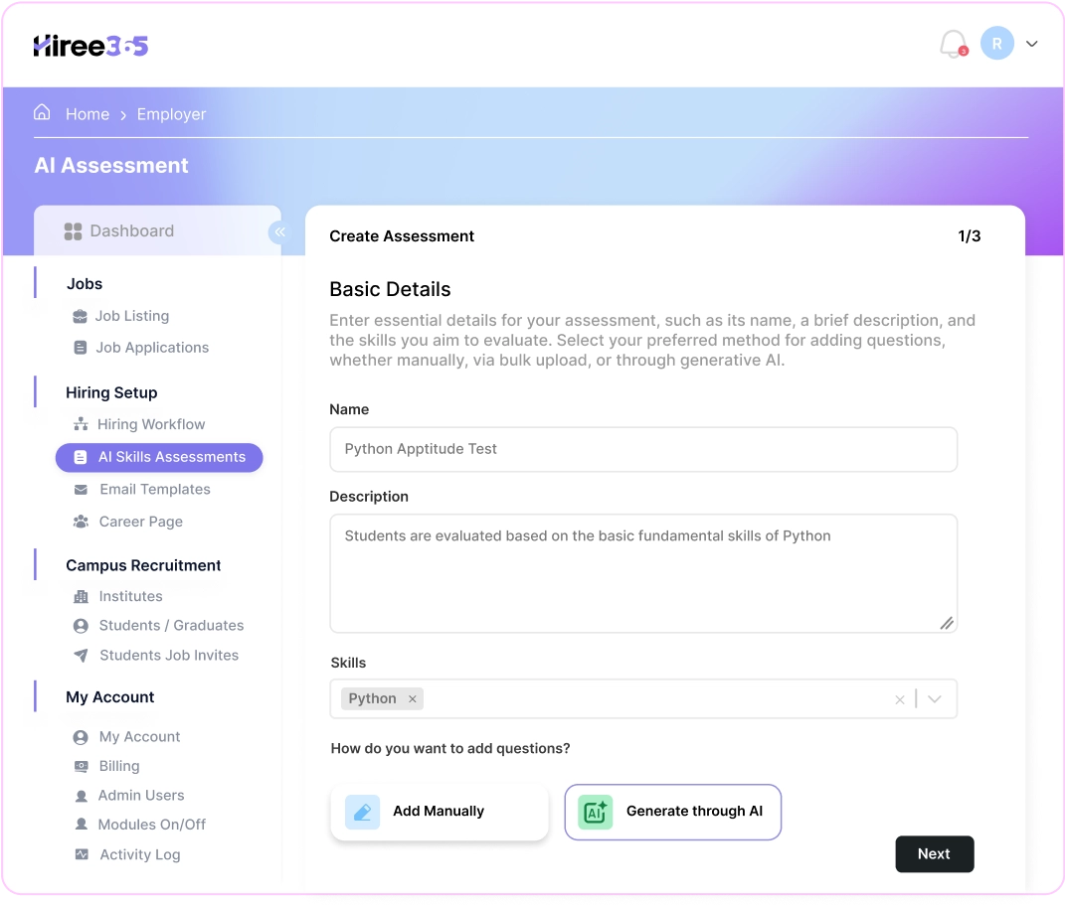Click the Career Page people icon

tap(81, 522)
